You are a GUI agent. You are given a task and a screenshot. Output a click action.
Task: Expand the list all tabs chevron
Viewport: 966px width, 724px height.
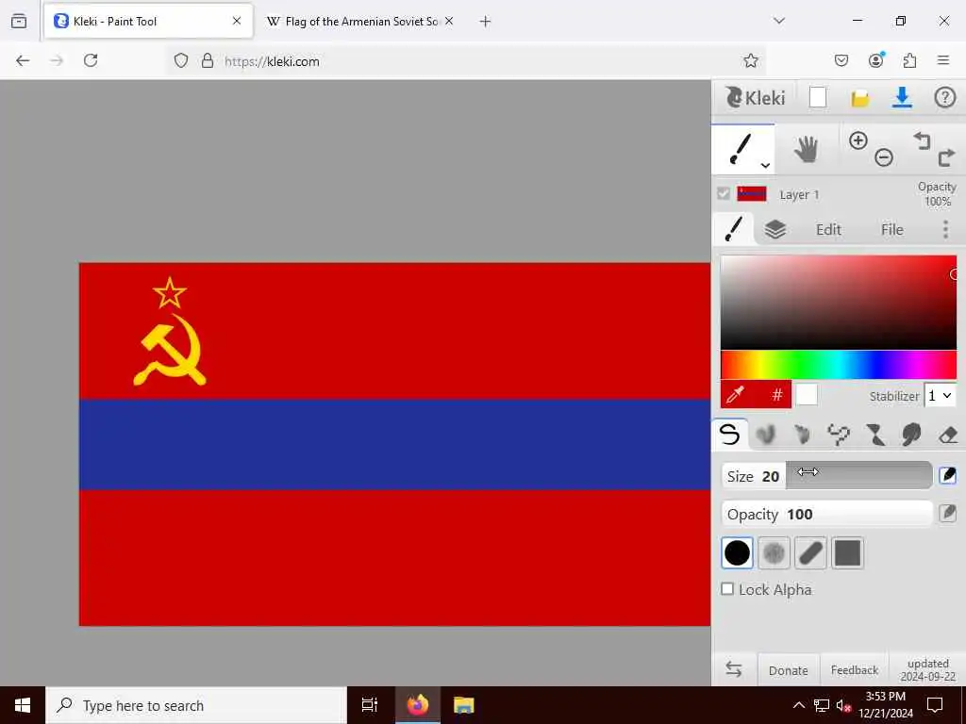pos(779,21)
